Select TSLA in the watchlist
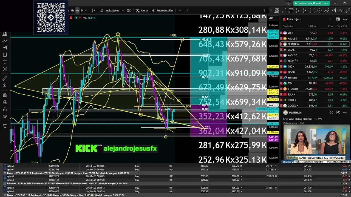This screenshot has width=351, height=197. point(315,94)
